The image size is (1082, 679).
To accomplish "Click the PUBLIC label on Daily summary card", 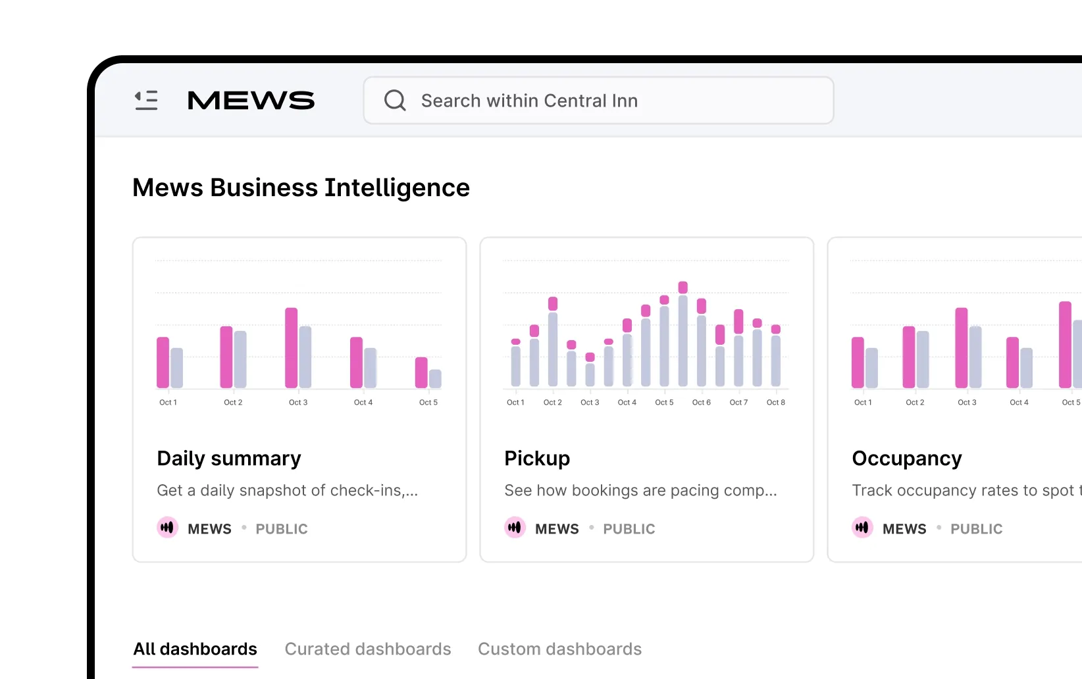I will pyautogui.click(x=282, y=528).
